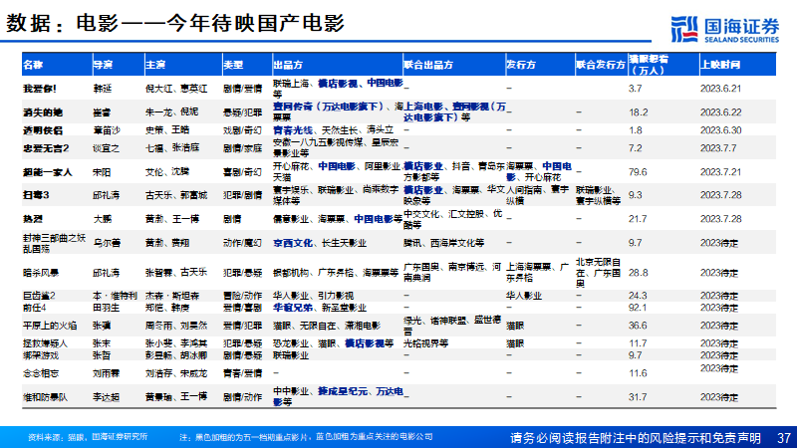
Task: Click the release date 2023.7.21
Action: click(x=720, y=172)
